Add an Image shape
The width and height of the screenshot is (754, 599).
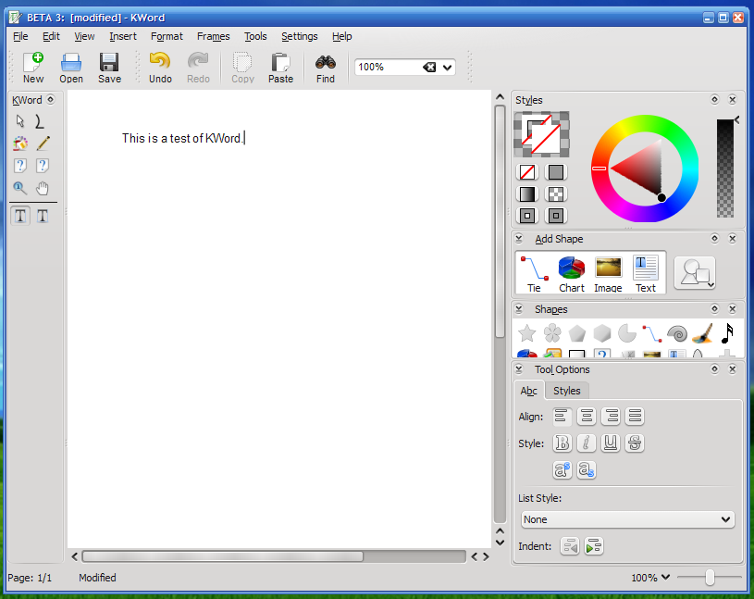coord(608,273)
